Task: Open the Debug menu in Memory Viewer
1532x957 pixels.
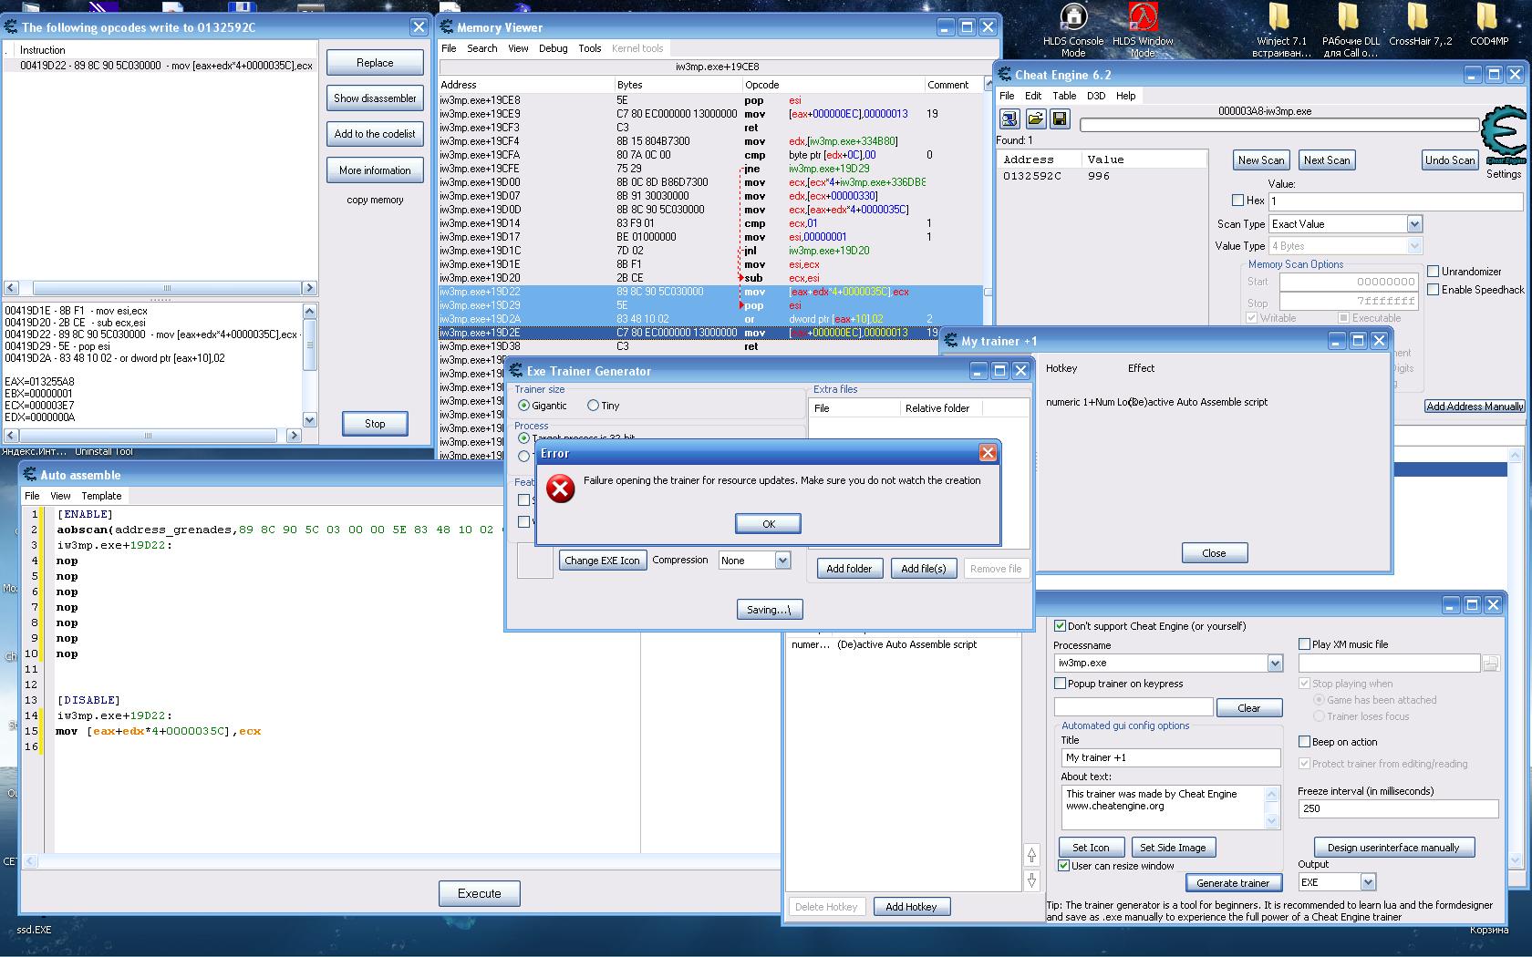Action: click(553, 48)
